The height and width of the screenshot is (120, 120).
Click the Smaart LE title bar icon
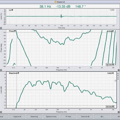tap(56, 2)
